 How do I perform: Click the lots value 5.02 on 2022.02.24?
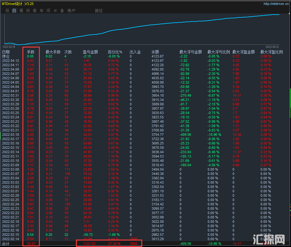tap(31, 204)
